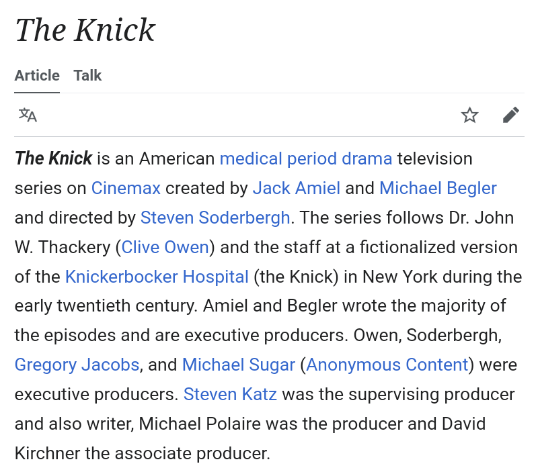Follow the Cinemax link
The height and width of the screenshot is (470, 538).
tap(126, 188)
